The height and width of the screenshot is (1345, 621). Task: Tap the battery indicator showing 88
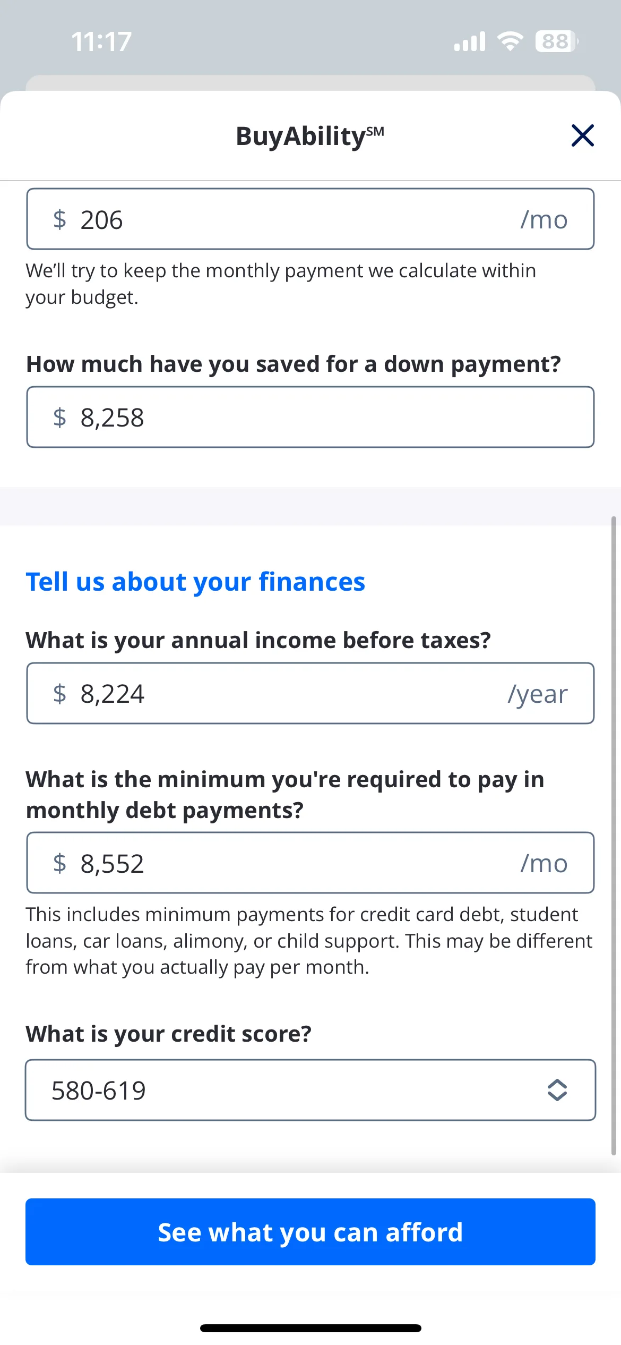(x=557, y=41)
